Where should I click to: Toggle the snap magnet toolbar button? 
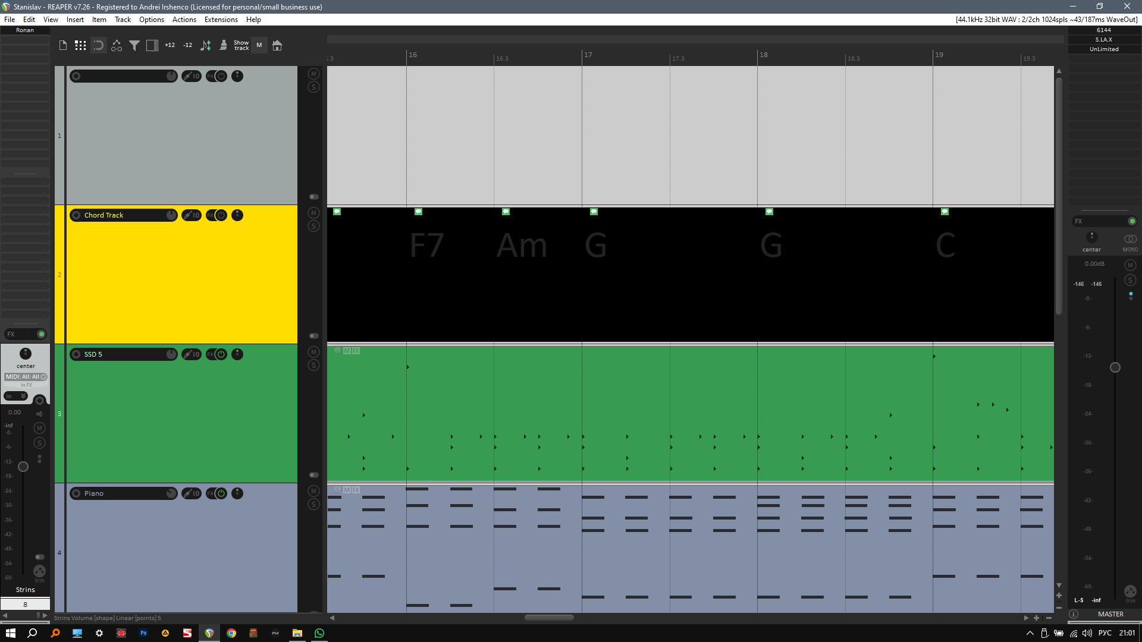pyautogui.click(x=99, y=45)
